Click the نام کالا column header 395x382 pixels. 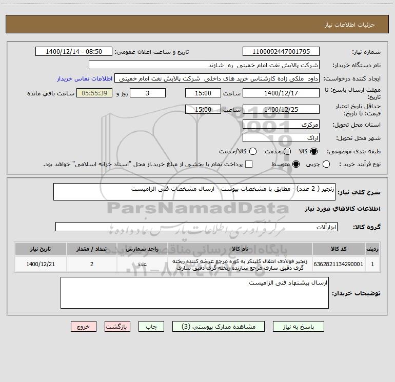(x=240, y=249)
